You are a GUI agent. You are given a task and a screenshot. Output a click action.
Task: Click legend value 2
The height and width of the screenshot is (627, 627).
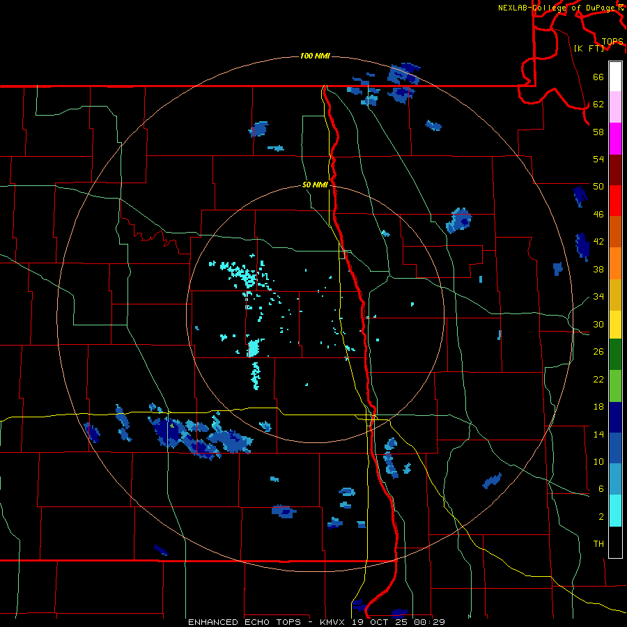click(601, 517)
